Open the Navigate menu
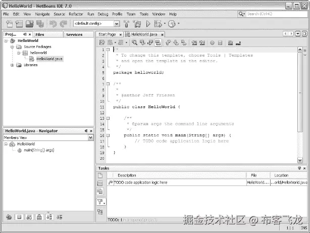This screenshot has height=233, width=310. tap(42, 14)
